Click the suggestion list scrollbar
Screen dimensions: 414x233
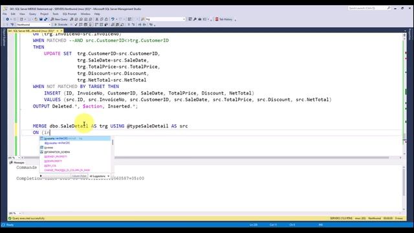[x=113, y=155]
